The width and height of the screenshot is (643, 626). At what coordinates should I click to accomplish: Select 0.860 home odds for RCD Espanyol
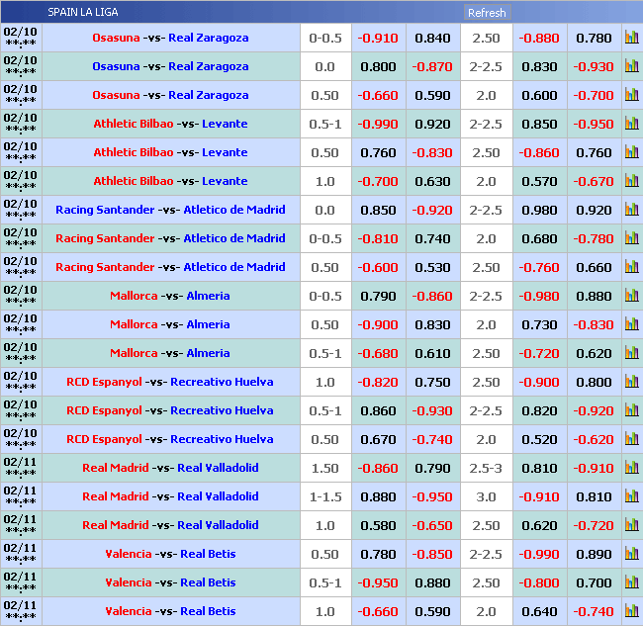pos(378,410)
